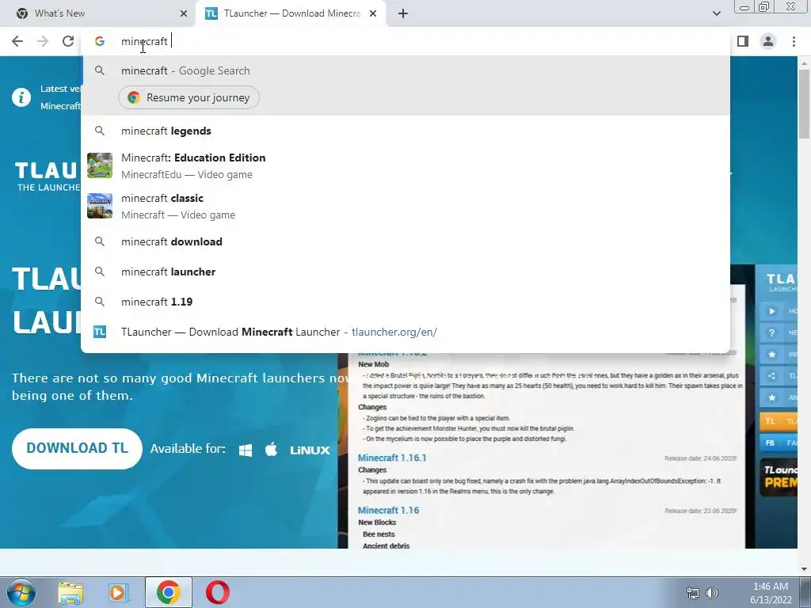Click the volume speaker tray icon
The height and width of the screenshot is (608, 811).
712,593
